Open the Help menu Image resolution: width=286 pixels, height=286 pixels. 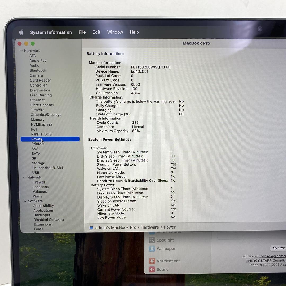pyautogui.click(x=134, y=32)
